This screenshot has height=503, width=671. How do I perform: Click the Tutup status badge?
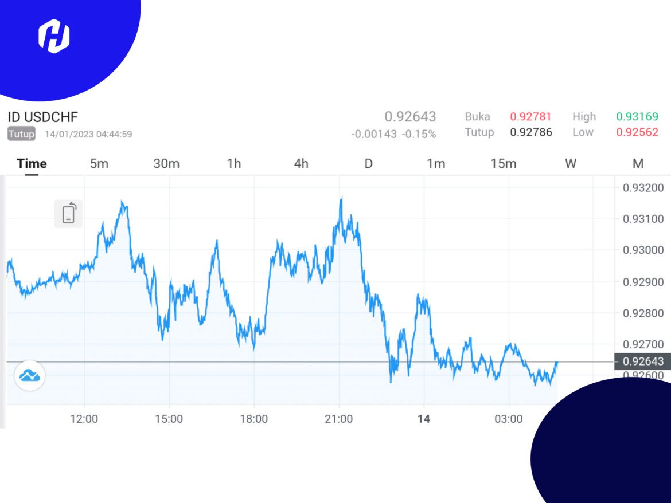21,134
